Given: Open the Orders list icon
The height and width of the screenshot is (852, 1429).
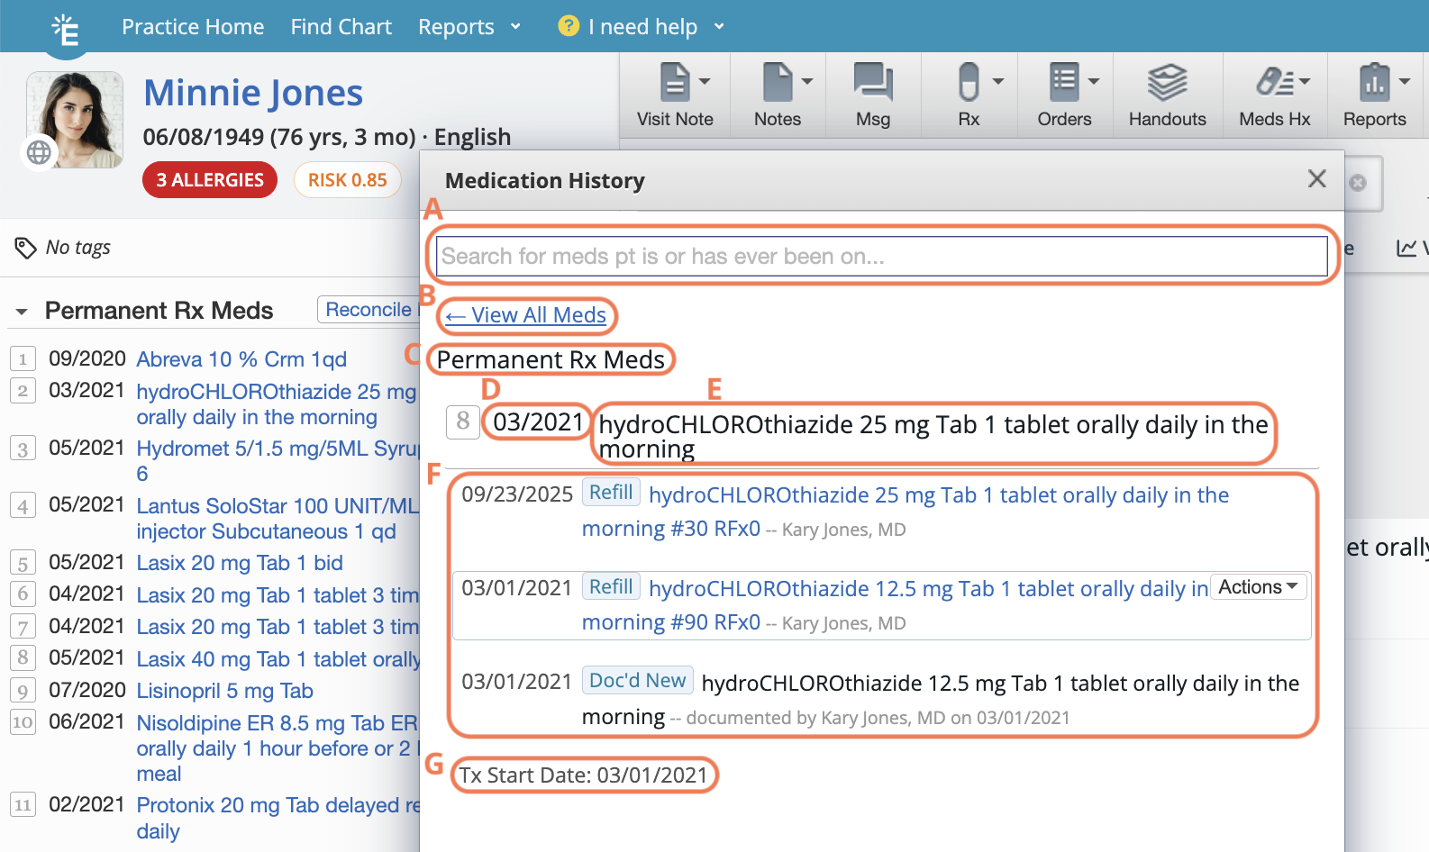Looking at the screenshot, I should [x=1064, y=83].
